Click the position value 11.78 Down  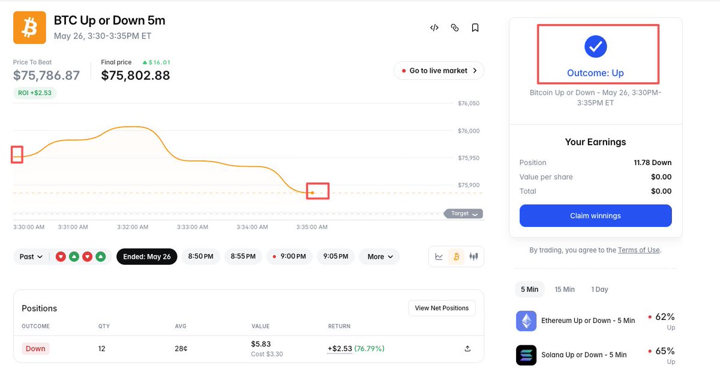pyautogui.click(x=653, y=163)
